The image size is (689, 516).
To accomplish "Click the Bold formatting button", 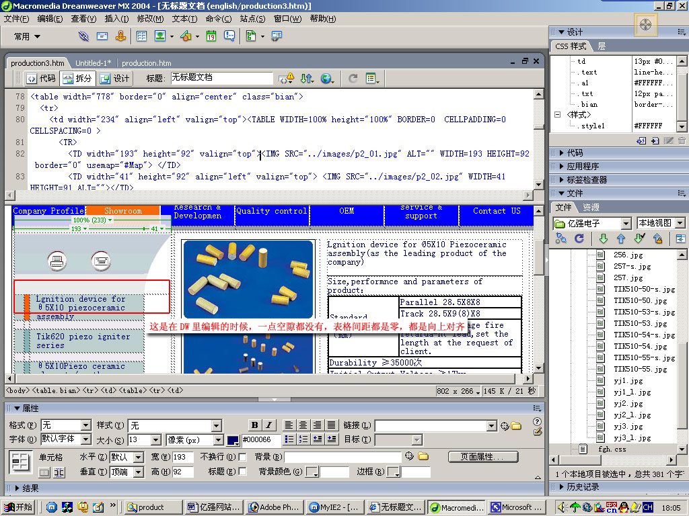I will pos(254,425).
